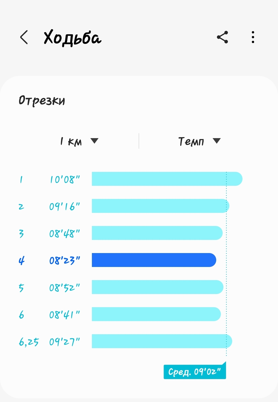278x402 pixels.
Task: Share the walking workout
Action: 222,37
